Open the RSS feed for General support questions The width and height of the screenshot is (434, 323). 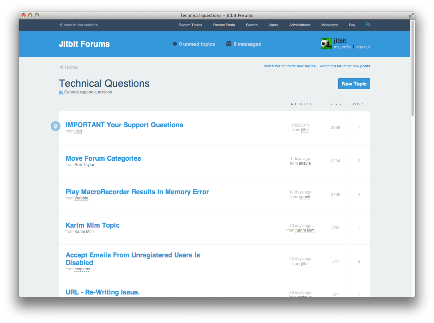pos(61,92)
